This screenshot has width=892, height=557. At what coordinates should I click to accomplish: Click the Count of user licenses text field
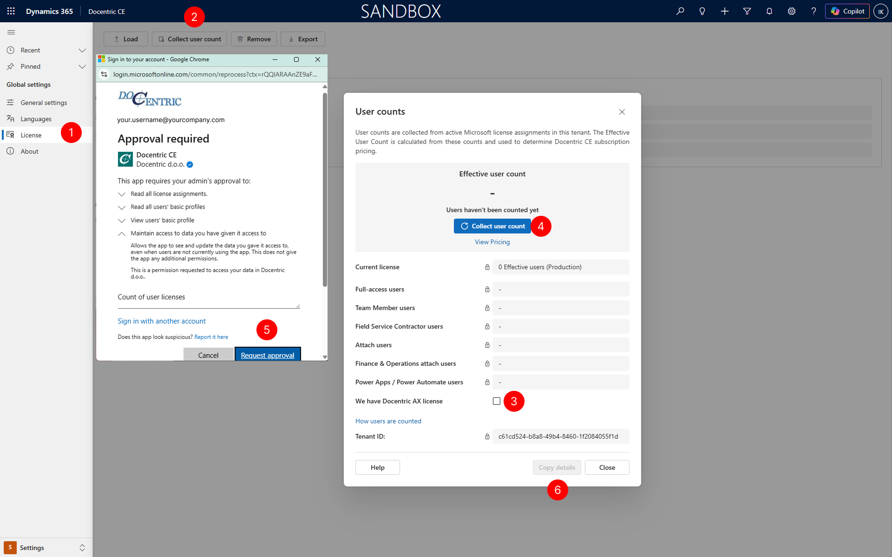pyautogui.click(x=209, y=298)
